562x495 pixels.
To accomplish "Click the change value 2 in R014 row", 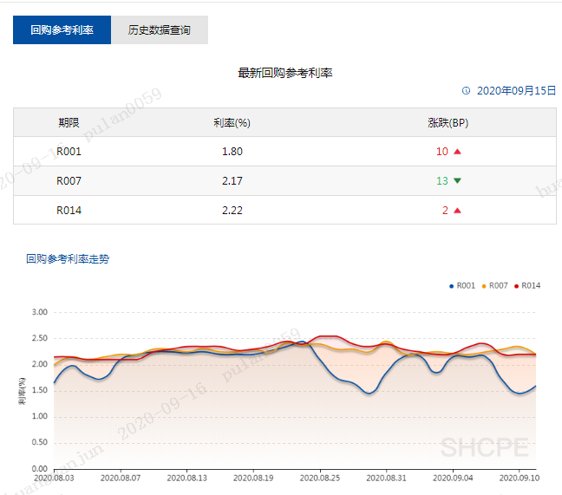I will point(445,211).
